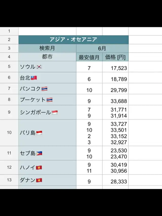Click the Thailand flag next to プーケット
The image size is (162, 216).
(x=49, y=100)
